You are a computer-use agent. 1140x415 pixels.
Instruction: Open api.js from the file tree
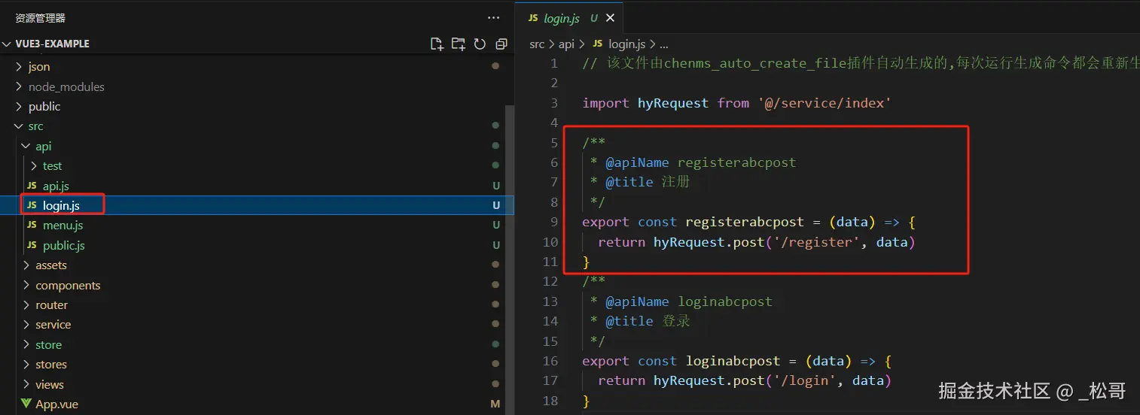(56, 186)
